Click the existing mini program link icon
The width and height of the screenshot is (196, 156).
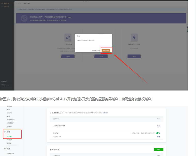(68, 38)
